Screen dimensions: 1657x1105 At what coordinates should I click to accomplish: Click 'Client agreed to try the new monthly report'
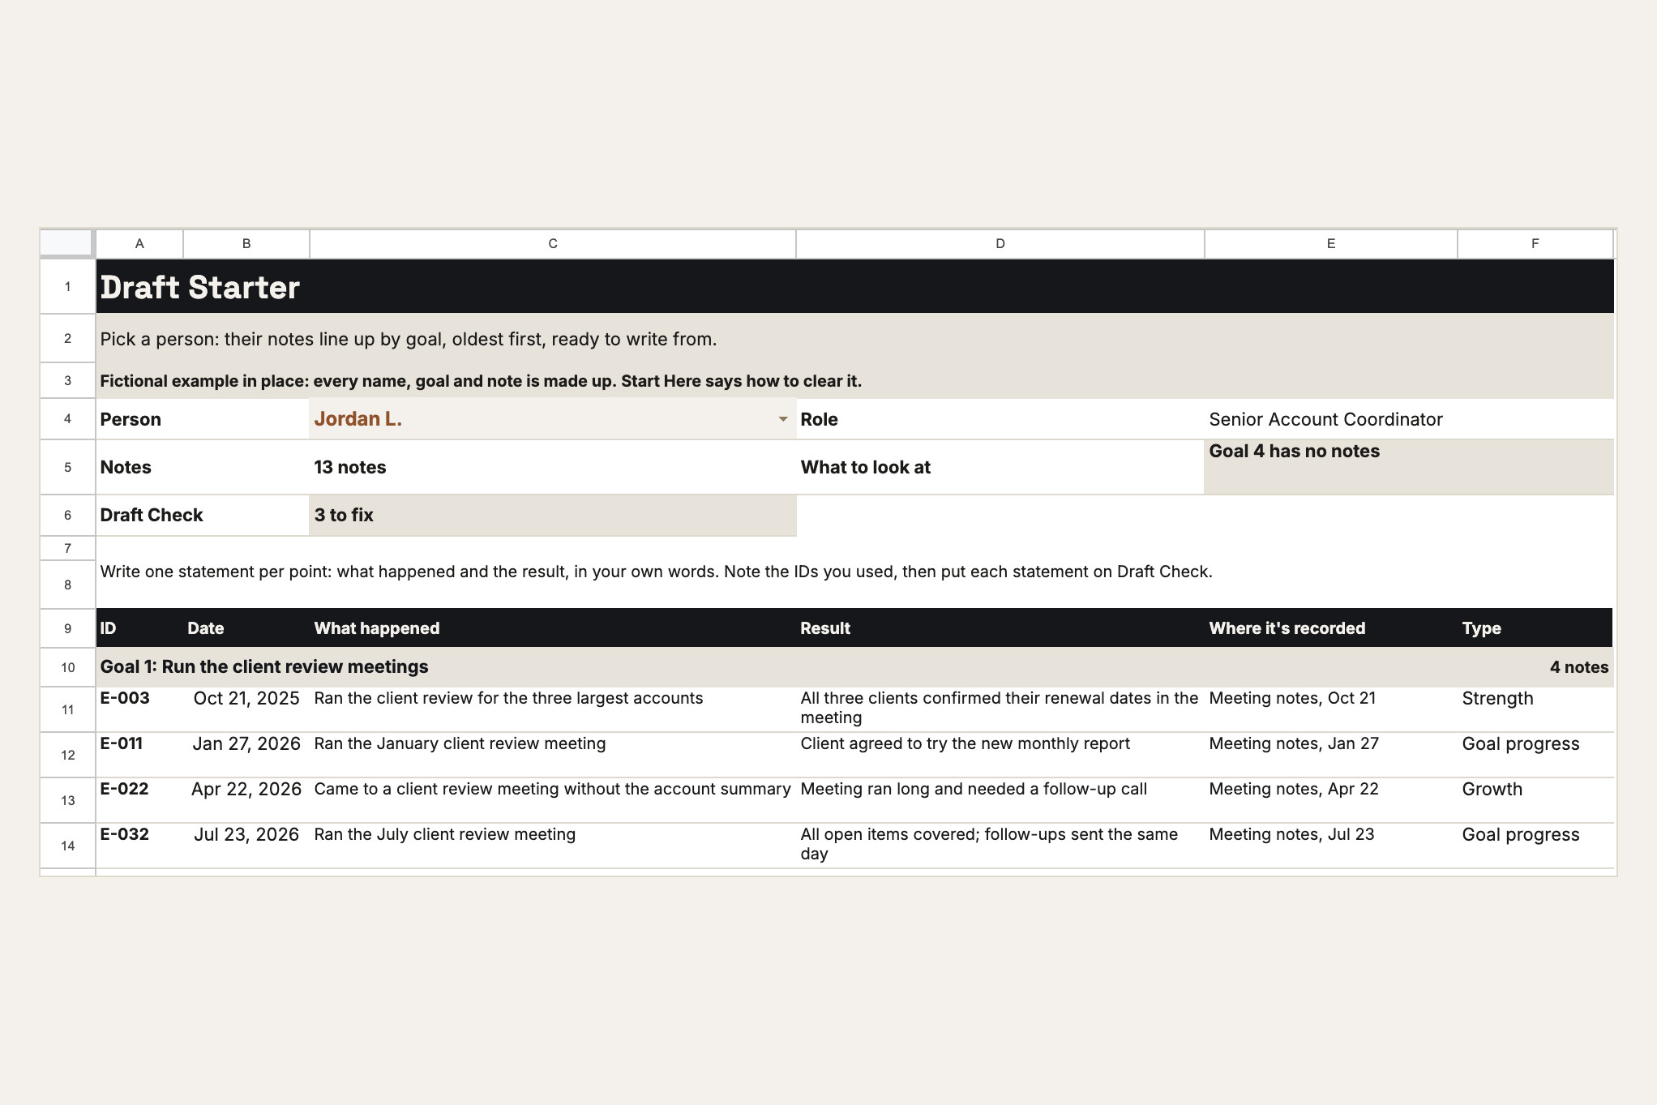click(x=965, y=743)
